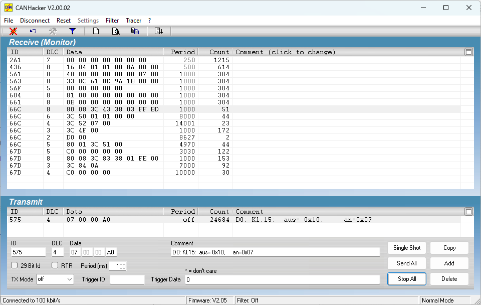Click the CANHacker app icon in title bar
481x305 pixels.
tap(9, 8)
